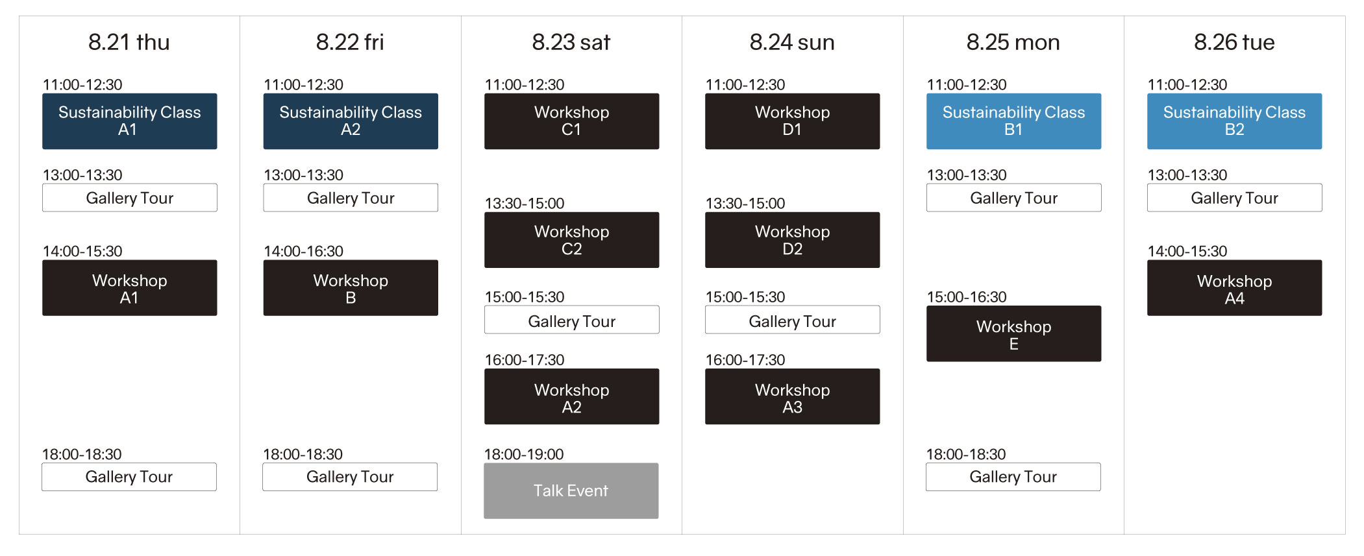Image resolution: width=1364 pixels, height=556 pixels.
Task: Open Friday's 18:00 Gallery Tour
Action: [350, 477]
